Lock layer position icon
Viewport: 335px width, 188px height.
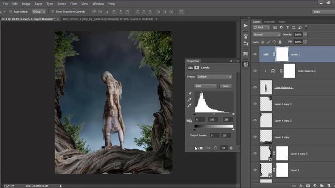pos(274,42)
